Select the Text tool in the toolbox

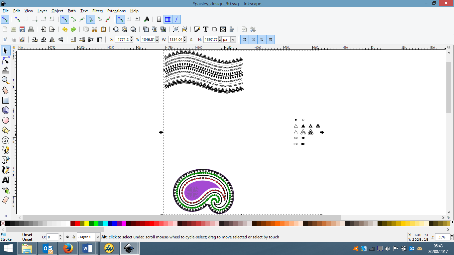coord(5,180)
